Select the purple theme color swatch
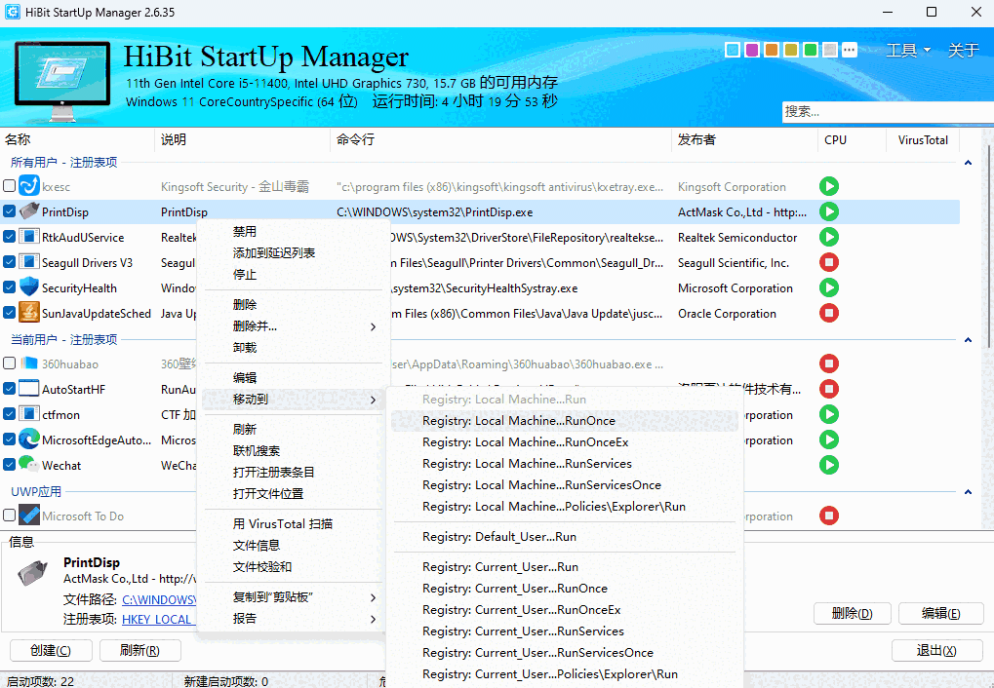Viewport: 994px width, 688px height. point(751,49)
